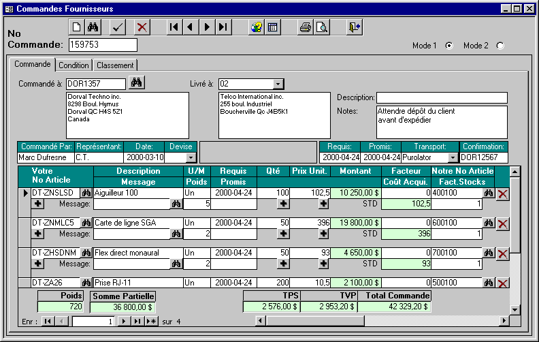This screenshot has width=539, height=342.
Task: Click quantity plus in Carte de ligne row
Action: 283,234
